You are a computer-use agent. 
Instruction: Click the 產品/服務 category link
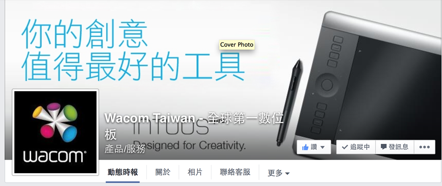[125, 149]
